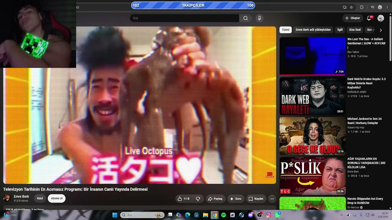Bookmark this page with the star icon
Viewport: 392px width, 220px height.
coord(351,7)
